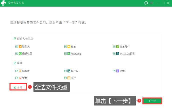Click the Audio music note icon

pyautogui.click(x=20, y=78)
